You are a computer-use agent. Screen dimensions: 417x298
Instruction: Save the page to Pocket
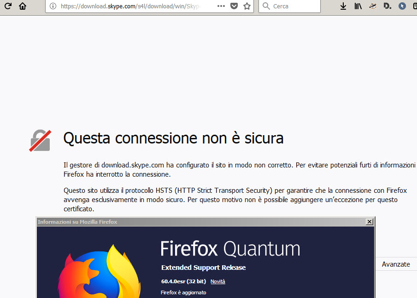pyautogui.click(x=234, y=6)
